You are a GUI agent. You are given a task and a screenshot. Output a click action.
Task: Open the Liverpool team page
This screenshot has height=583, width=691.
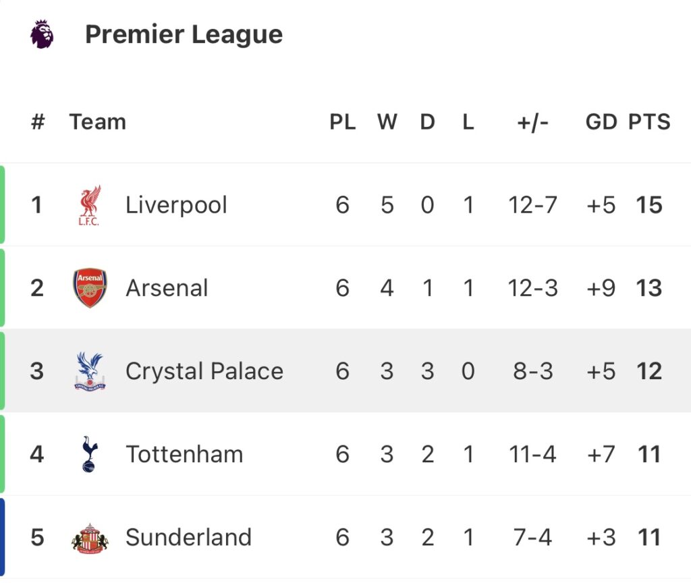(176, 205)
